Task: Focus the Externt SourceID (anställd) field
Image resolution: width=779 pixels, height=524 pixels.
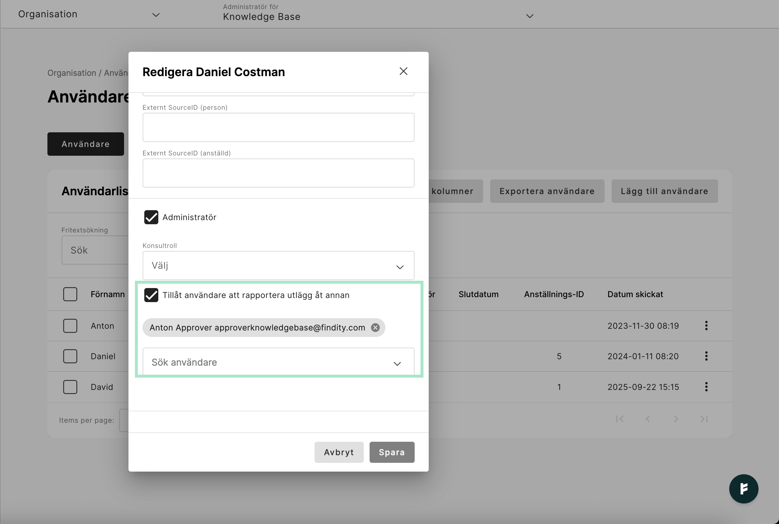Action: click(x=278, y=173)
